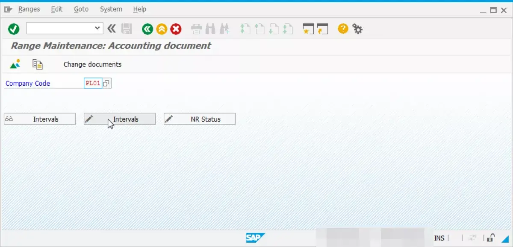
Task: Click the Create New Session icon
Action: point(308,29)
